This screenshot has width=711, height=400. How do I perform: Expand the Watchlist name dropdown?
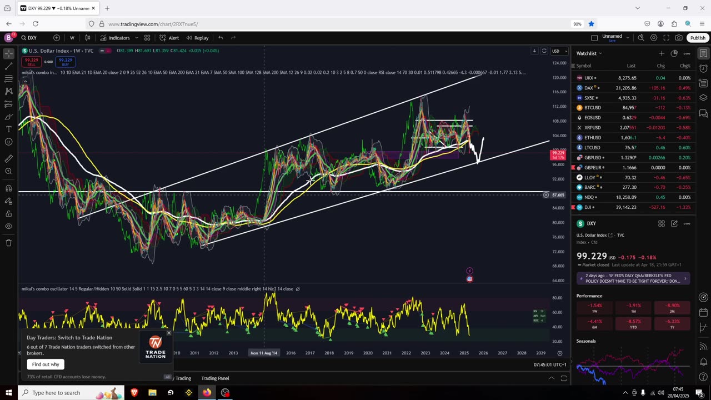pyautogui.click(x=589, y=53)
